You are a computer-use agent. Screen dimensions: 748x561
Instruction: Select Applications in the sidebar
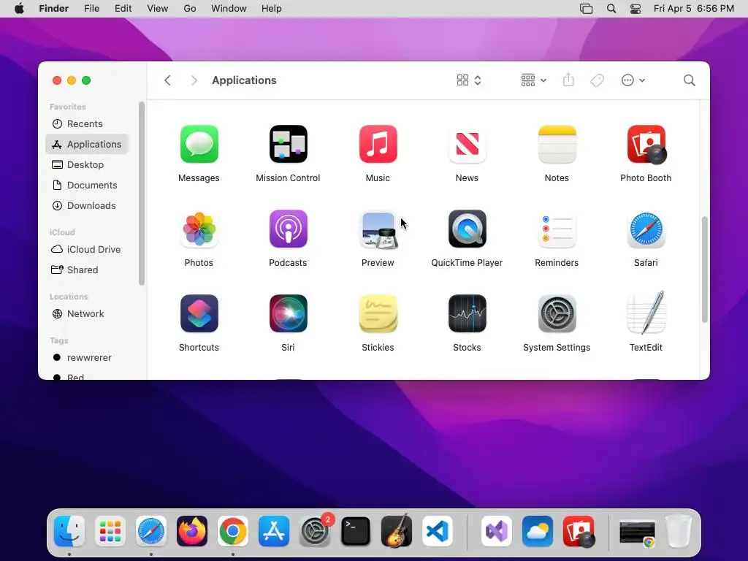click(87, 144)
